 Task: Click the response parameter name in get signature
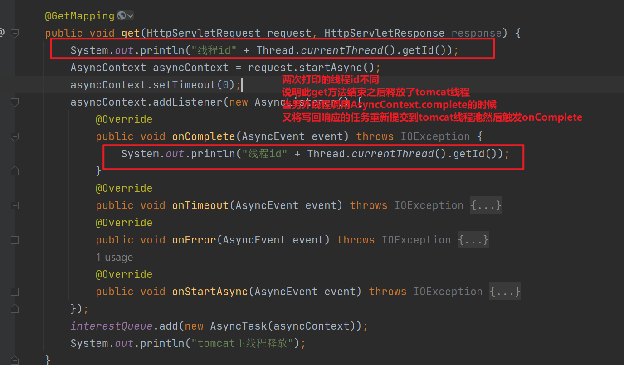pyautogui.click(x=476, y=33)
